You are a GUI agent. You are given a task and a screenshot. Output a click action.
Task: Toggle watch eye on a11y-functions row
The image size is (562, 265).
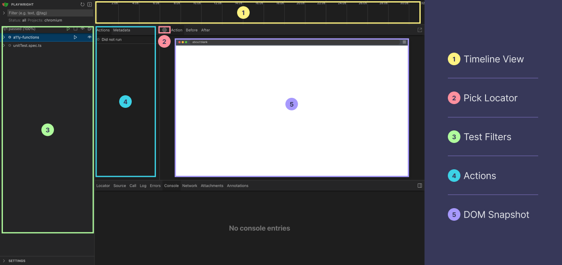[x=89, y=37]
